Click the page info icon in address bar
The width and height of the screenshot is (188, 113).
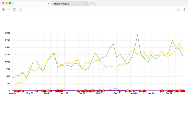(21, 10)
